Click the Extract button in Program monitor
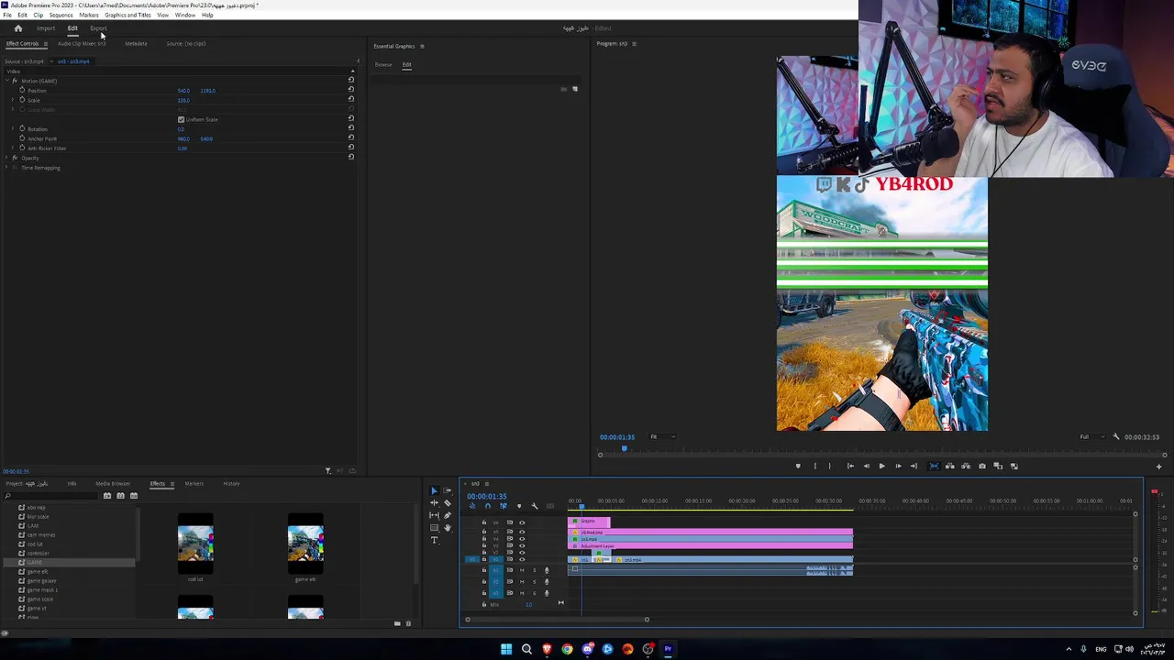Image resolution: width=1174 pixels, height=660 pixels. click(966, 466)
